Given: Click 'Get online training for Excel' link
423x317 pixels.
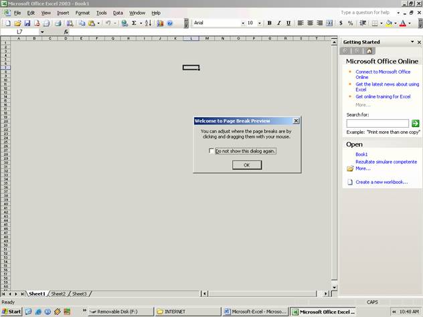Looking at the screenshot, I should [383, 96].
